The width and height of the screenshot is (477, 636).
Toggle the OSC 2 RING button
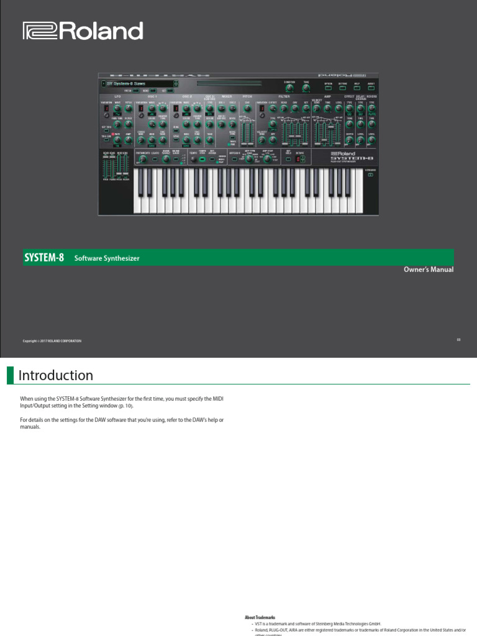coord(176,130)
